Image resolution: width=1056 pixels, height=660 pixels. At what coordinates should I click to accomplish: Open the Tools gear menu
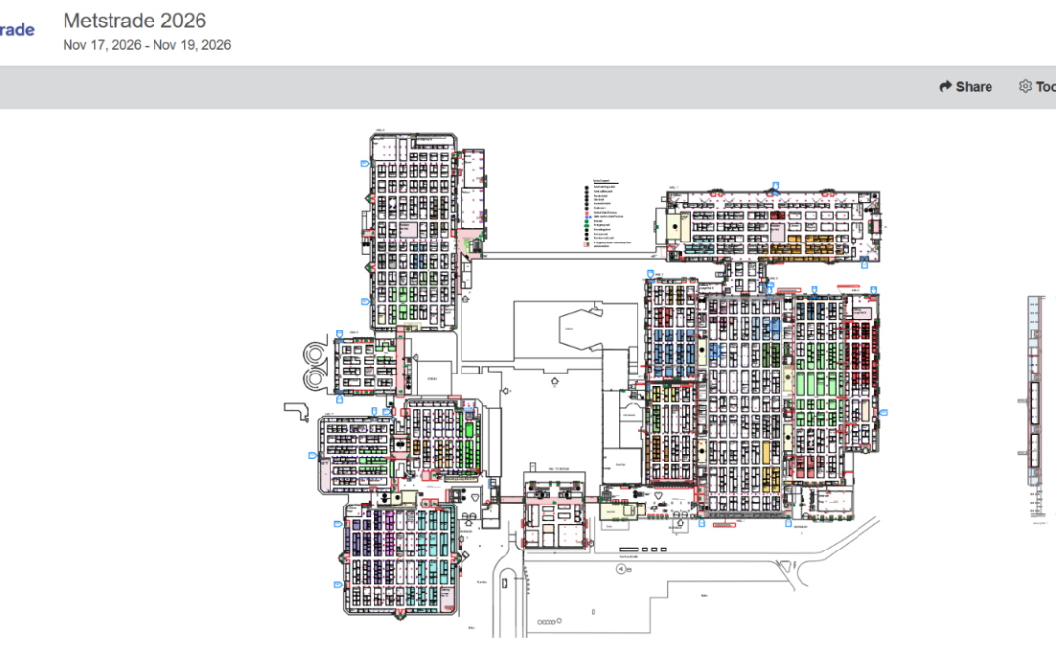click(x=1037, y=87)
